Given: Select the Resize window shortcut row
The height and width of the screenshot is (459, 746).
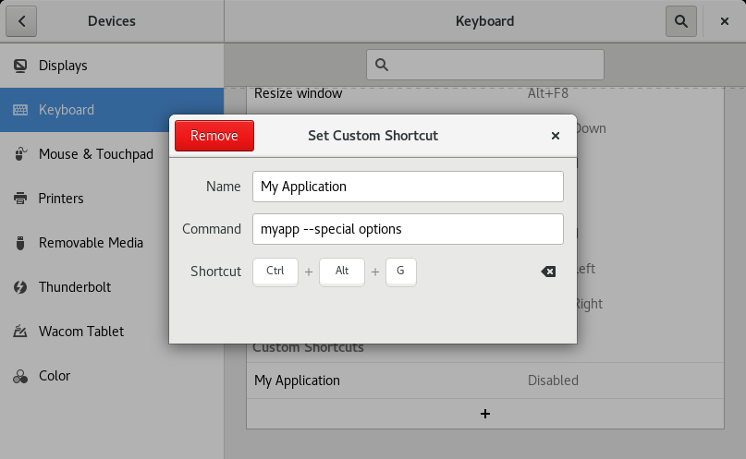Looking at the screenshot, I should tap(484, 97).
